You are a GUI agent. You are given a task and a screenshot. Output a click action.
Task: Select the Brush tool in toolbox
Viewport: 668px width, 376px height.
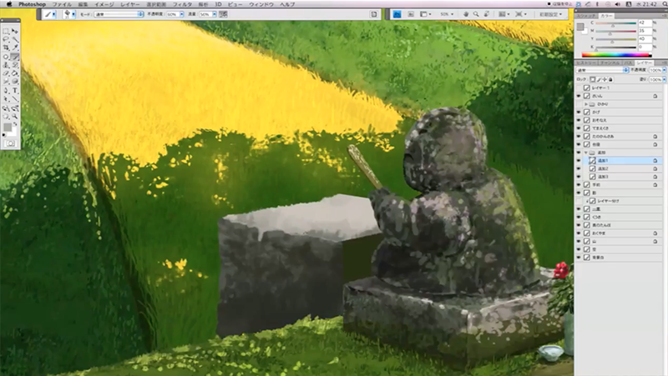click(15, 56)
